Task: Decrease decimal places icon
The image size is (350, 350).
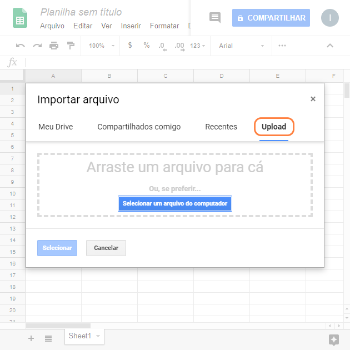Action: (x=163, y=46)
